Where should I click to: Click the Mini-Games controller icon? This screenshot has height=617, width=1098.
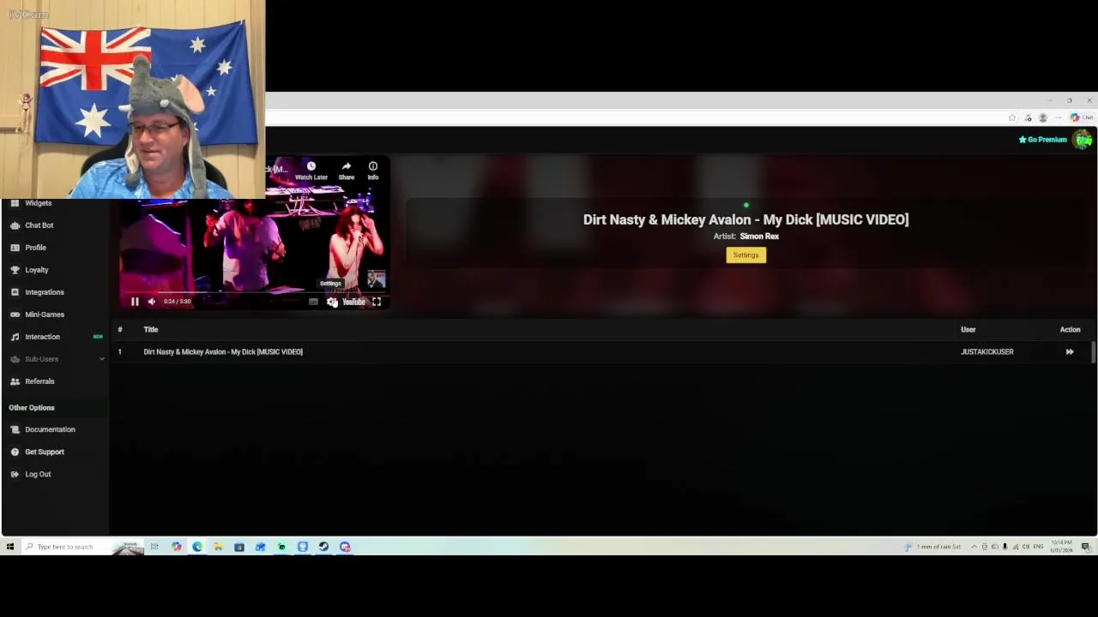point(15,314)
